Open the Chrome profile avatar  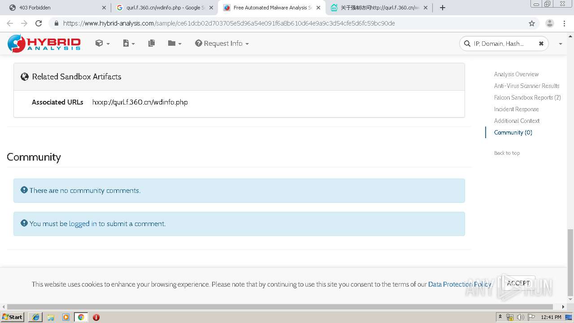tap(549, 23)
